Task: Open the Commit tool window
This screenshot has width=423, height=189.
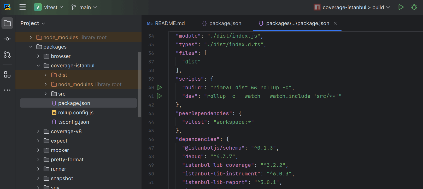Action: [7, 39]
